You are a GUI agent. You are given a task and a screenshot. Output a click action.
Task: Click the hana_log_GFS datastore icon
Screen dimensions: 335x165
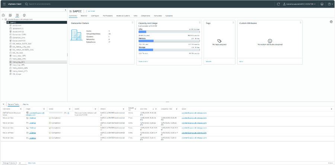pyautogui.click(x=10, y=62)
